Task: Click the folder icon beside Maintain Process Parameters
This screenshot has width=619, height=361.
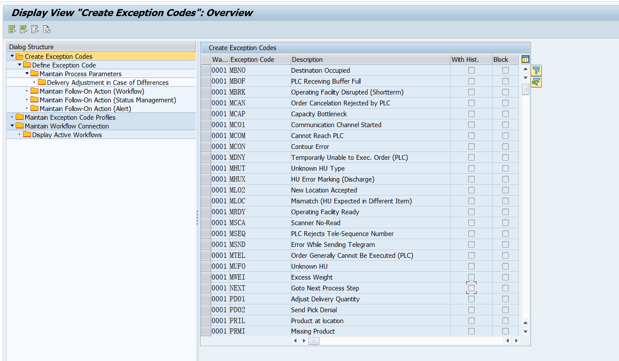Action: pyautogui.click(x=34, y=74)
